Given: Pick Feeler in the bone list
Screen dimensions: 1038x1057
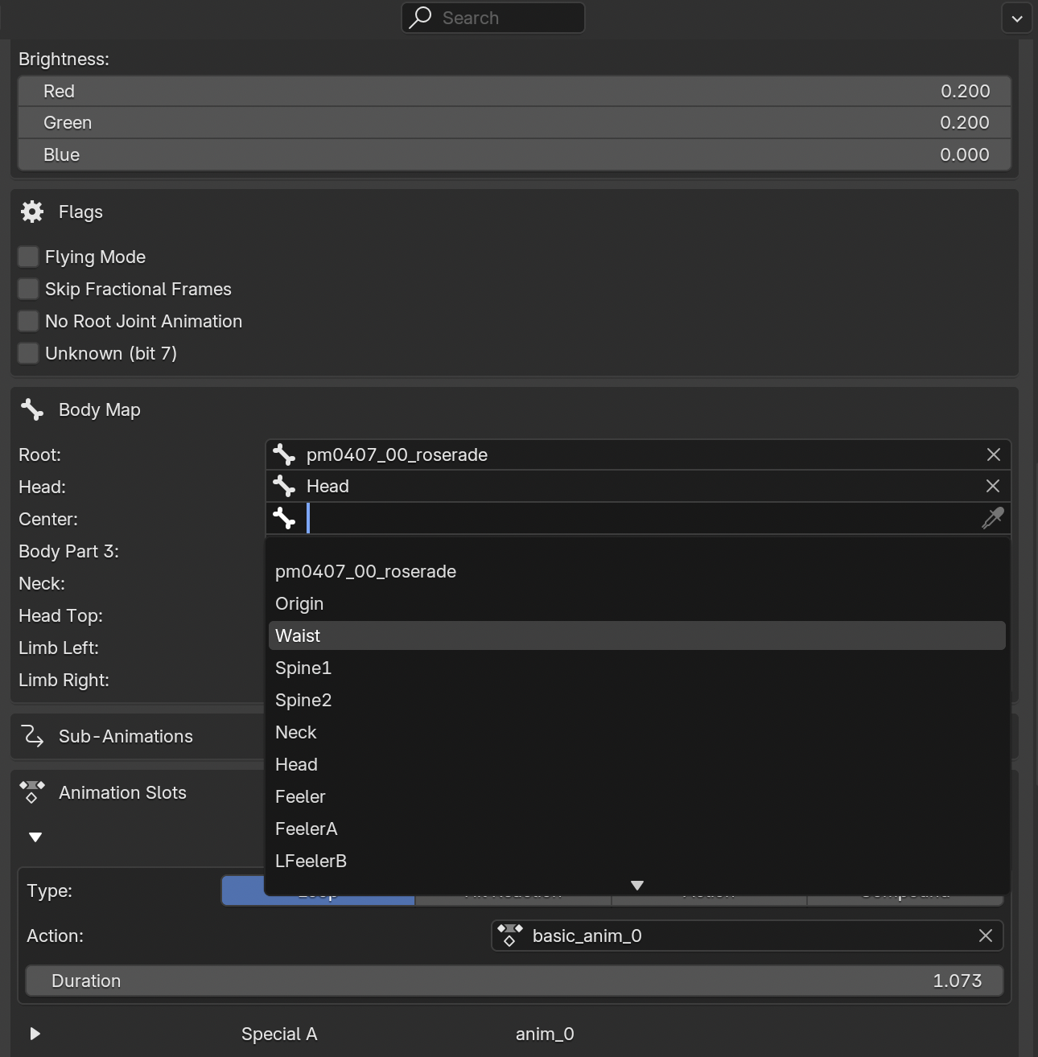Looking at the screenshot, I should tap(637, 796).
